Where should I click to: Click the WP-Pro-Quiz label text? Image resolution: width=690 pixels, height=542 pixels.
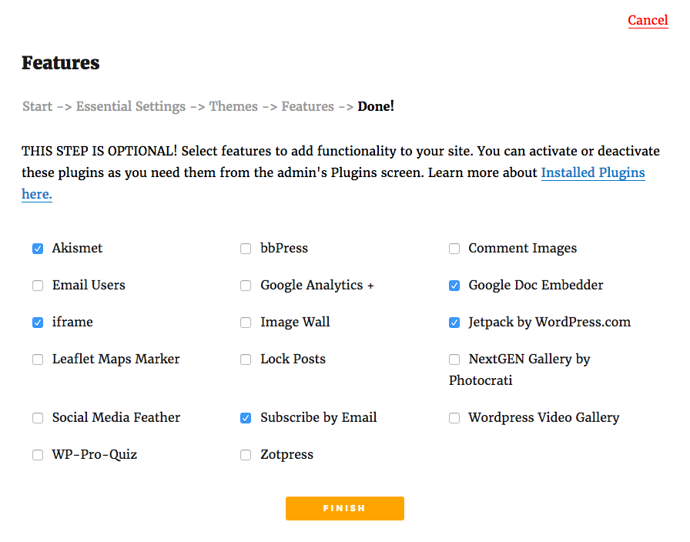95,454
